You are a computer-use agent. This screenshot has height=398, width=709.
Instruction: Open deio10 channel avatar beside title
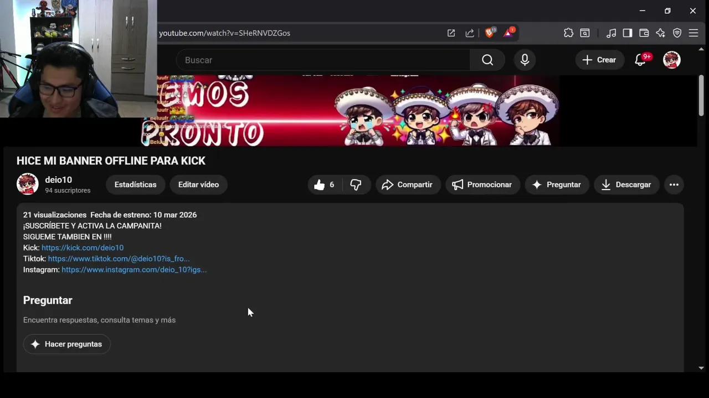[x=28, y=184]
